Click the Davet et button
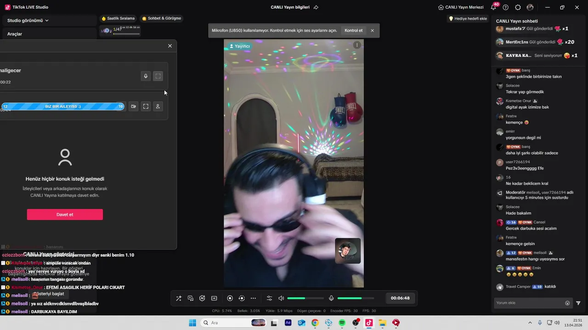 tap(65, 214)
